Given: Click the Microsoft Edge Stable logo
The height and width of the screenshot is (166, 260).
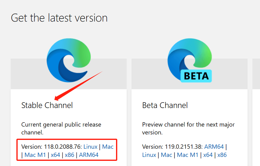Looking at the screenshot, I should [69, 60].
